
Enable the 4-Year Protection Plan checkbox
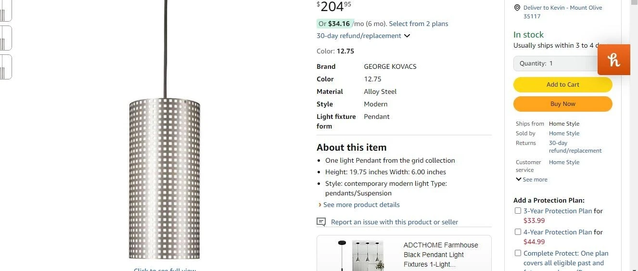(x=518, y=232)
